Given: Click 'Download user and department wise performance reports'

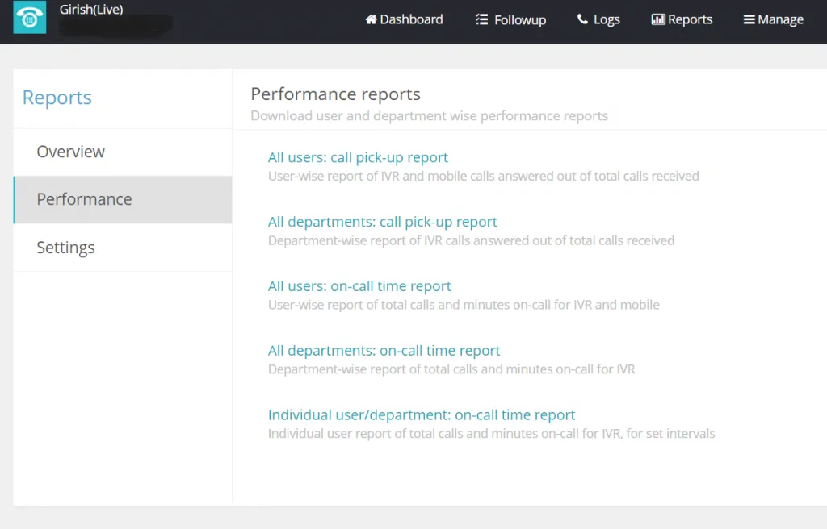Looking at the screenshot, I should tap(430, 116).
